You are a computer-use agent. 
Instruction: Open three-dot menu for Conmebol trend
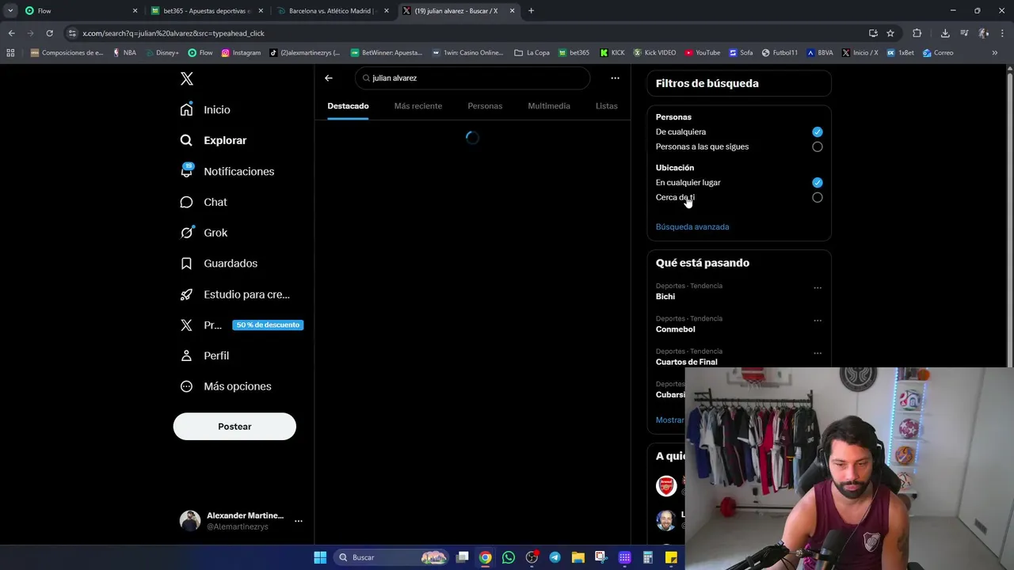(818, 321)
